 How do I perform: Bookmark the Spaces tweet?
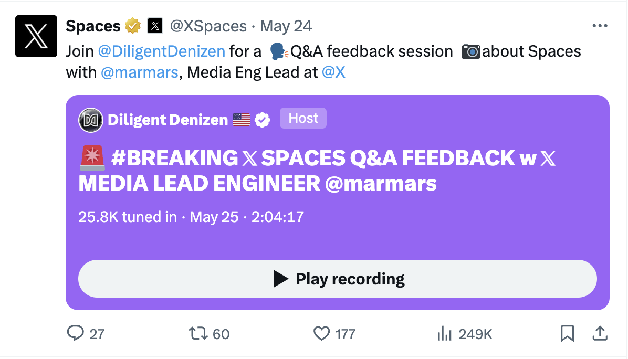point(568,333)
